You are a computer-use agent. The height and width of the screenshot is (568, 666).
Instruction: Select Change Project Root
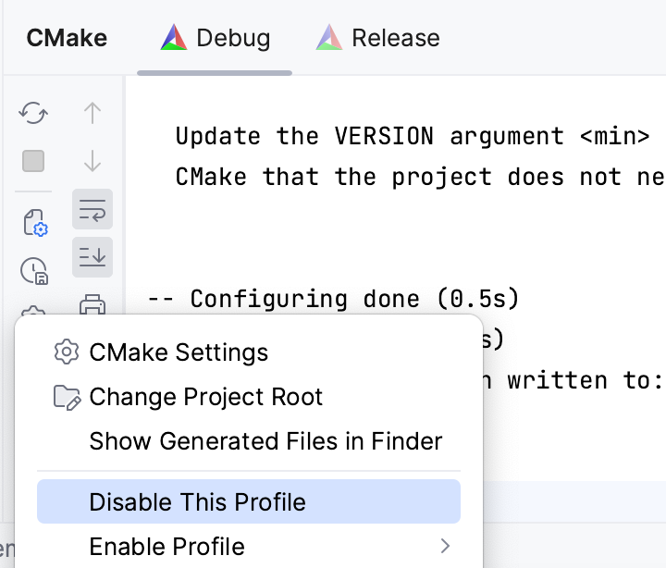(x=205, y=398)
